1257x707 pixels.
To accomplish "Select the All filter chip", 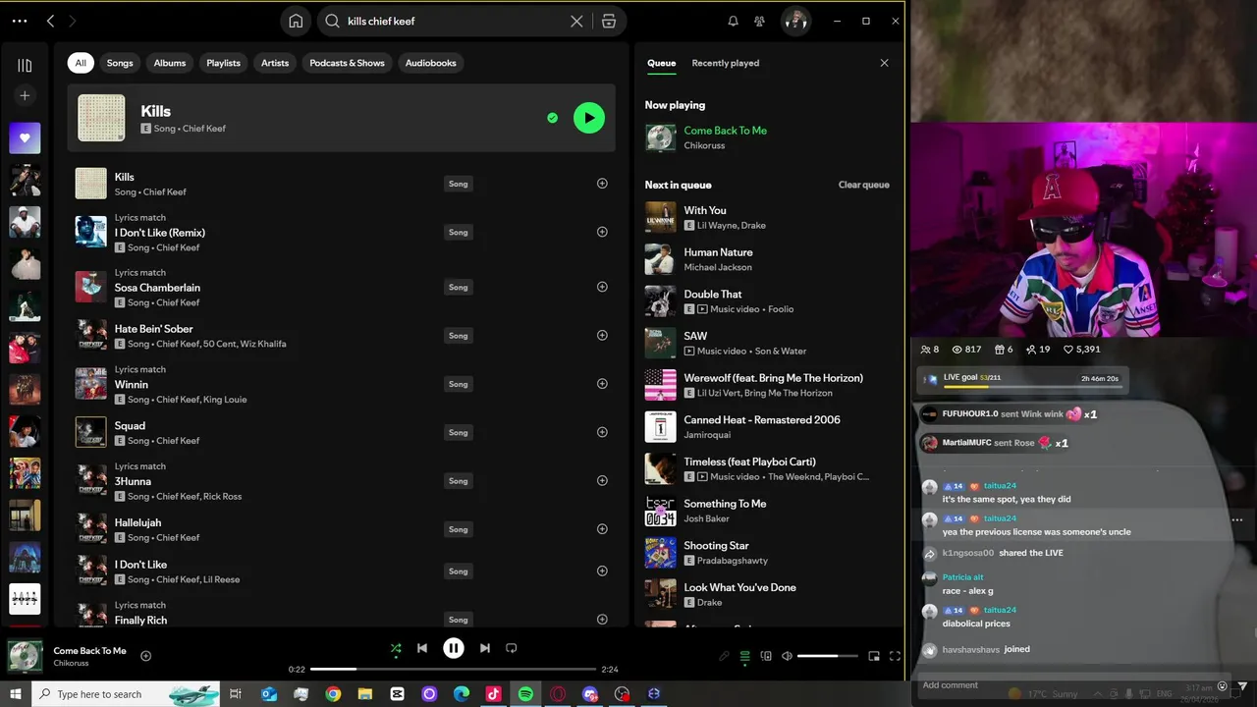I will tap(81, 63).
